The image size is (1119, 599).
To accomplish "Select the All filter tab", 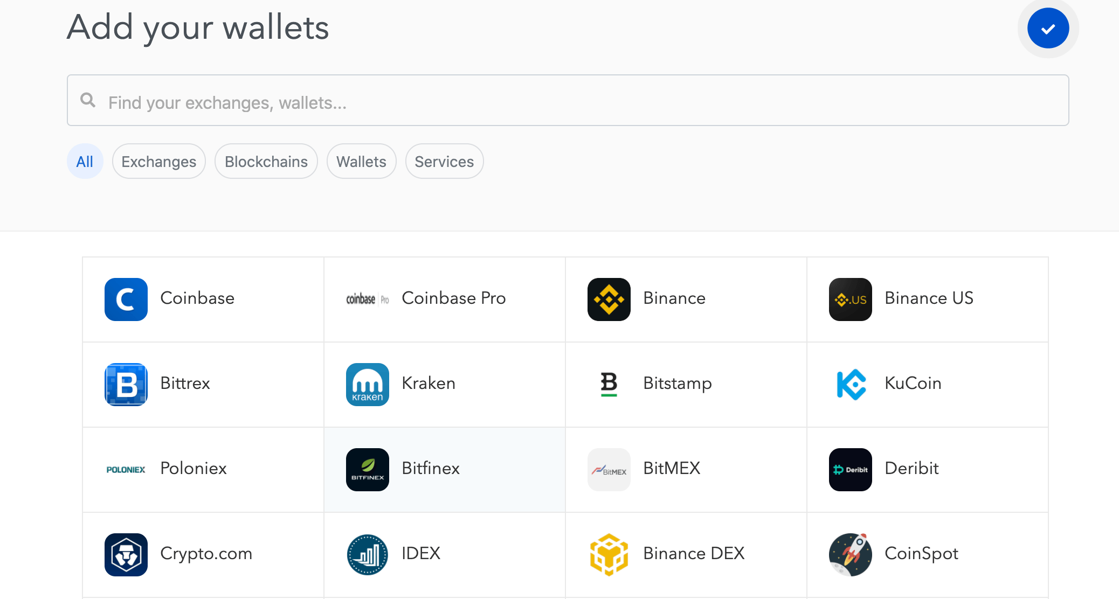I will pyautogui.click(x=85, y=161).
